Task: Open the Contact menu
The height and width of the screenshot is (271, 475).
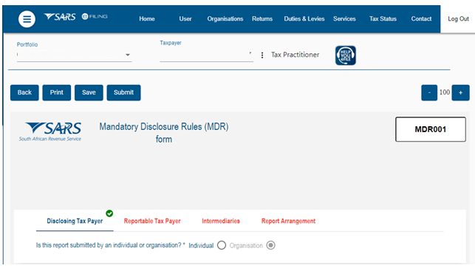Action: [x=421, y=18]
